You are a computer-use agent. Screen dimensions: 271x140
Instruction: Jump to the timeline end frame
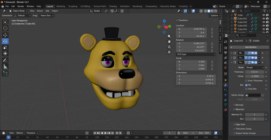(113, 133)
